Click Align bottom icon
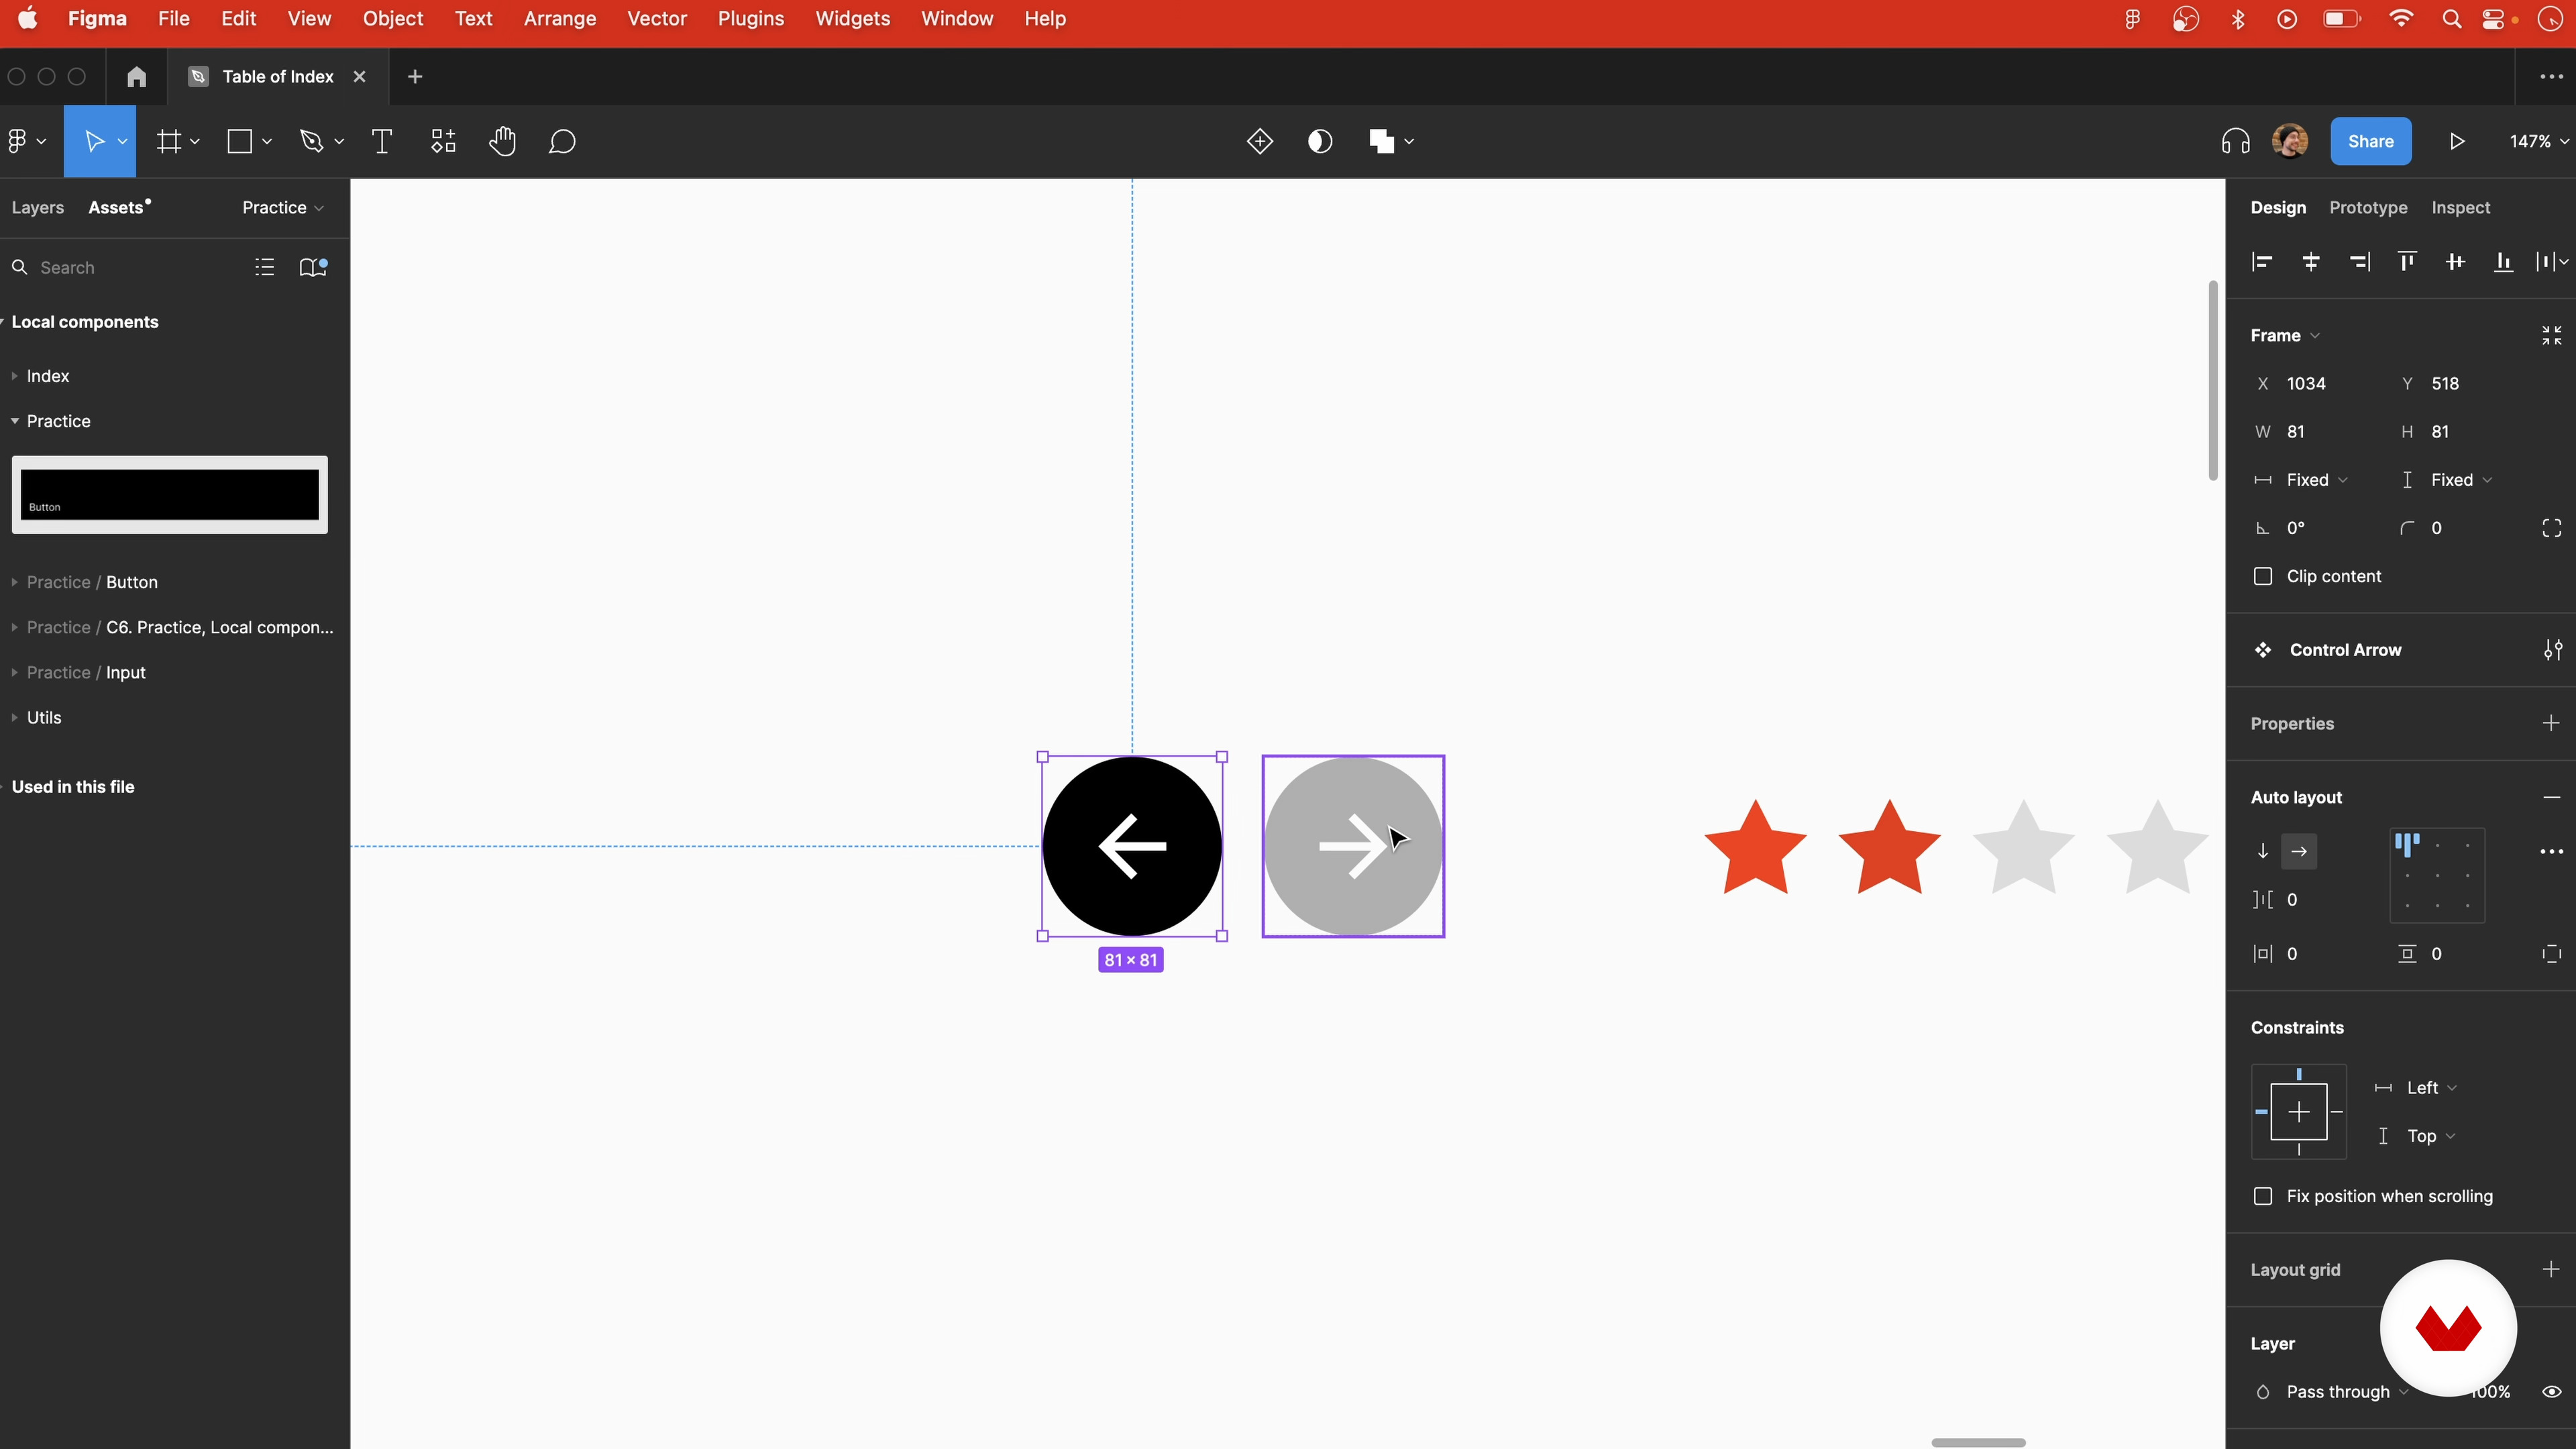 (2503, 262)
